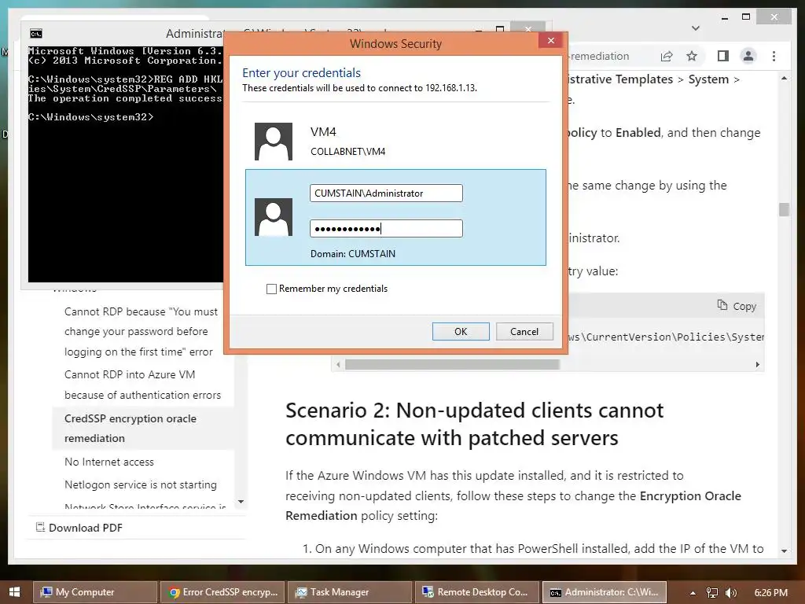
Task: Bookmark this page with the star icon
Action: coord(692,56)
